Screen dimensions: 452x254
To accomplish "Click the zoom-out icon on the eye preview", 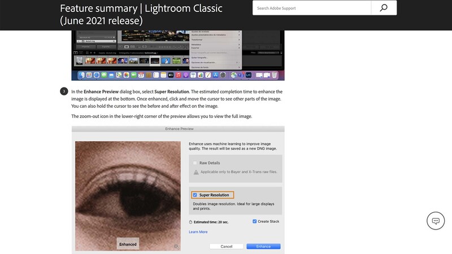I will (x=176, y=247).
